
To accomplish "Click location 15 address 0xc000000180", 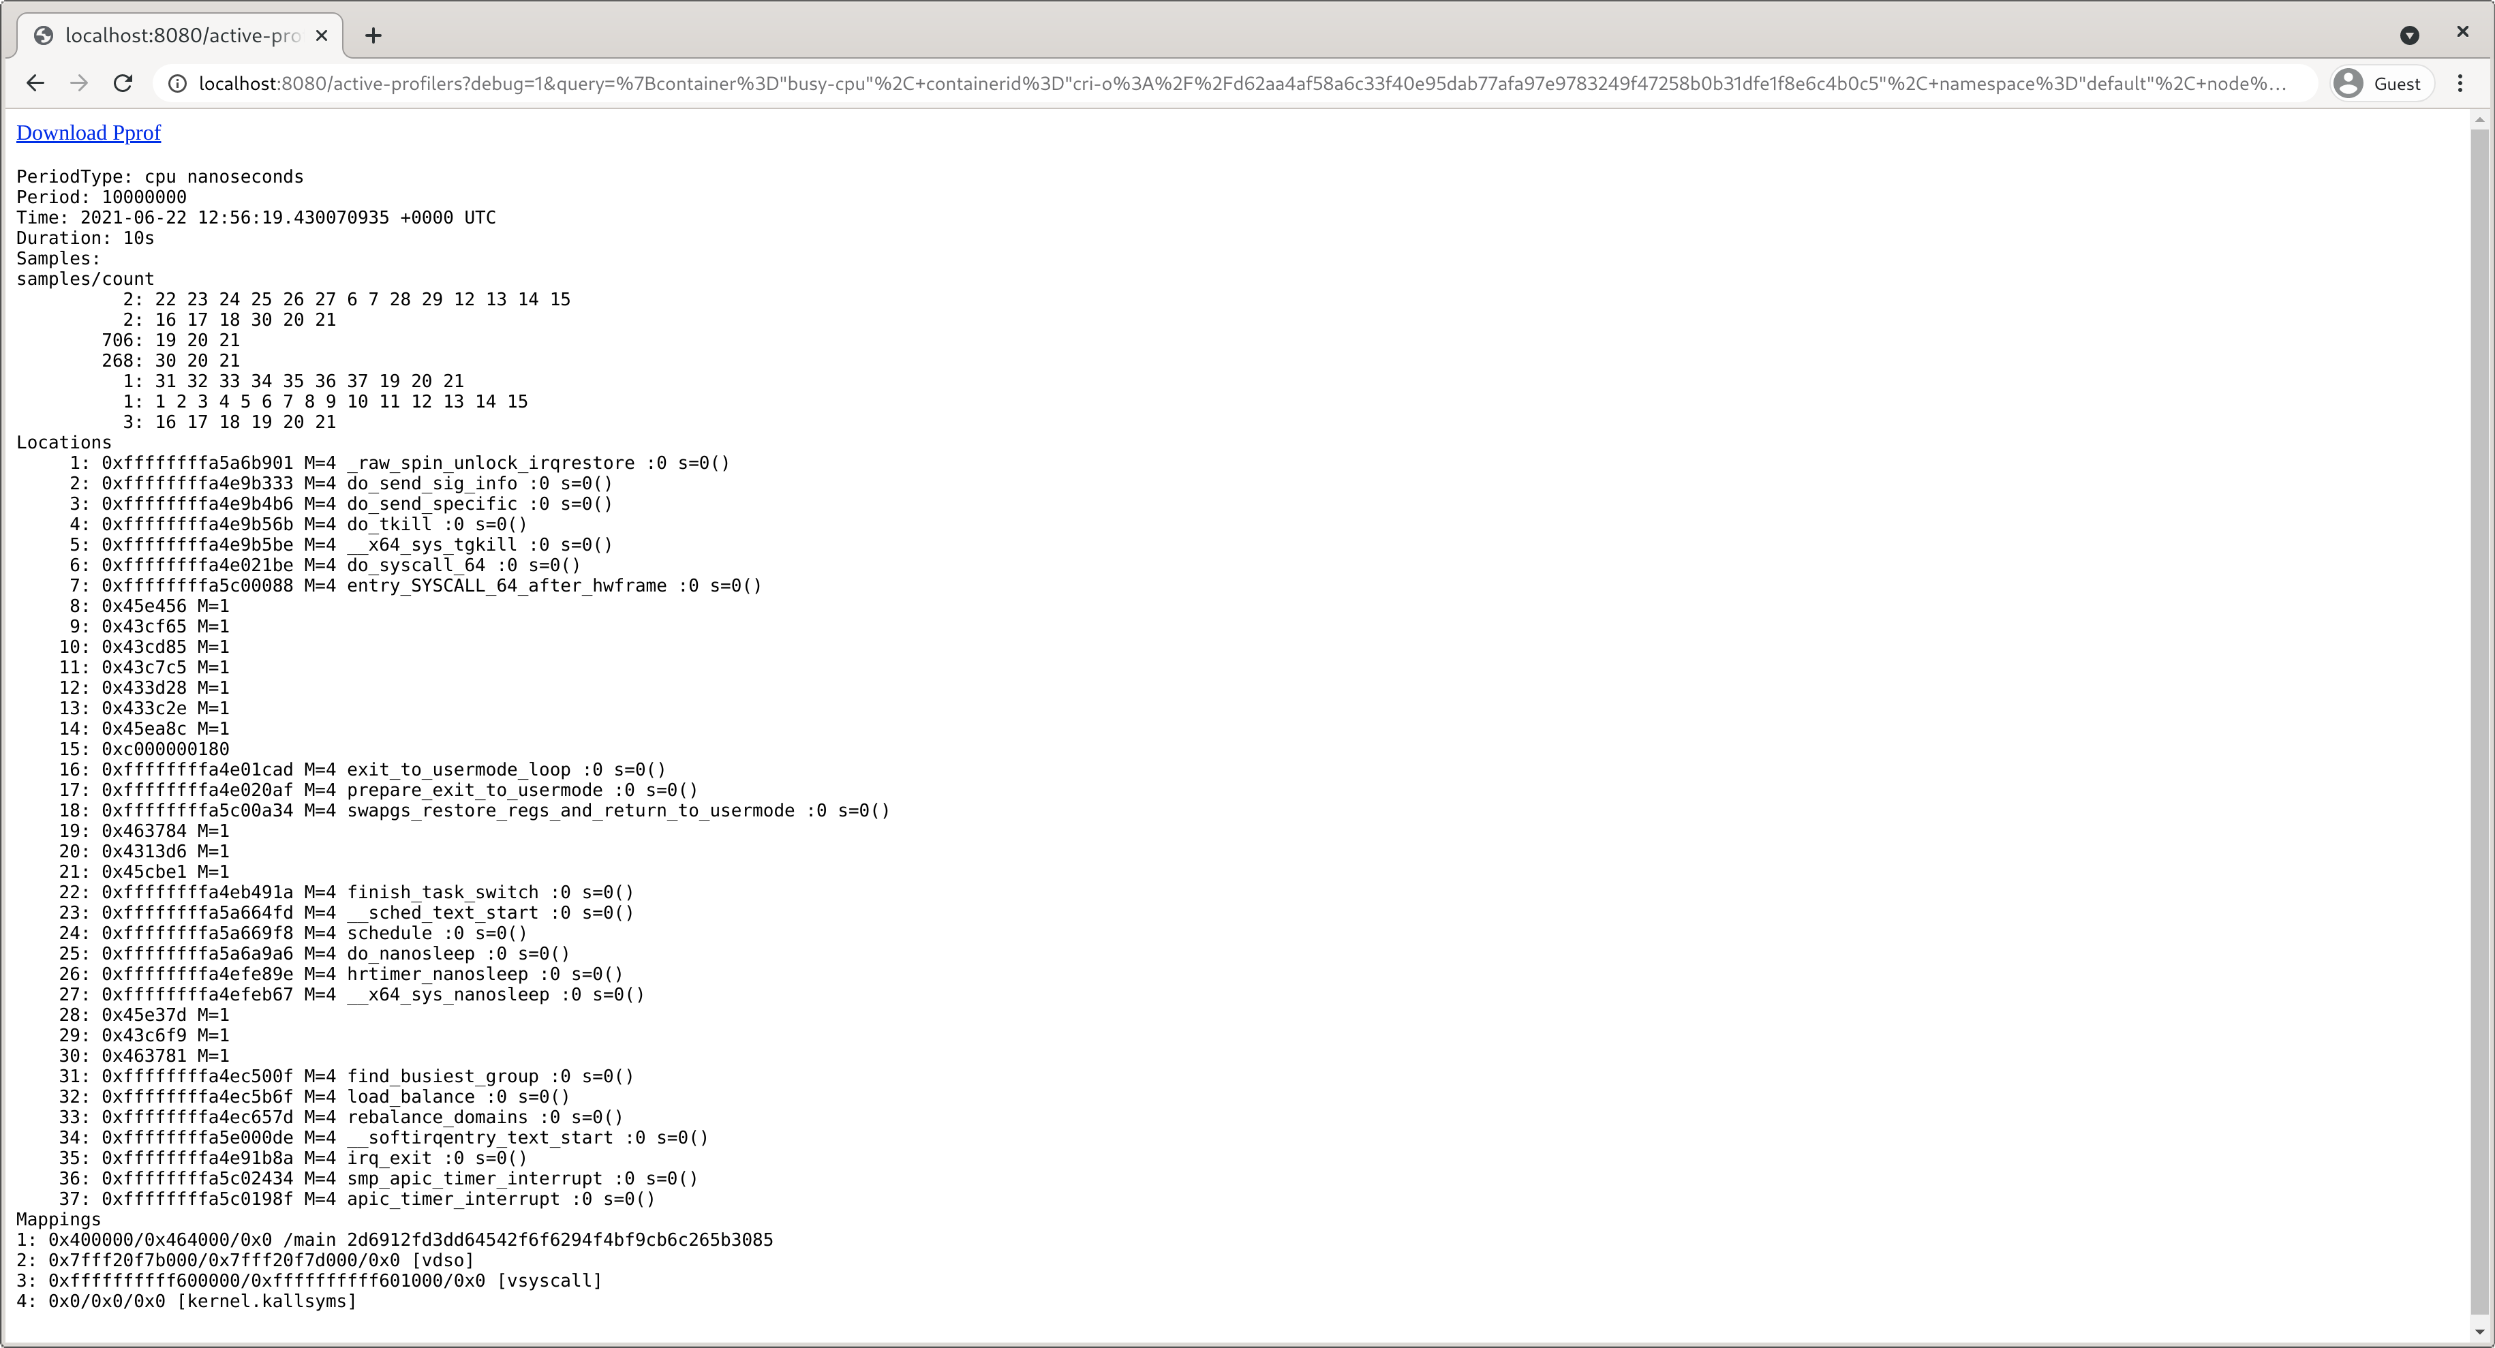I will (144, 750).
